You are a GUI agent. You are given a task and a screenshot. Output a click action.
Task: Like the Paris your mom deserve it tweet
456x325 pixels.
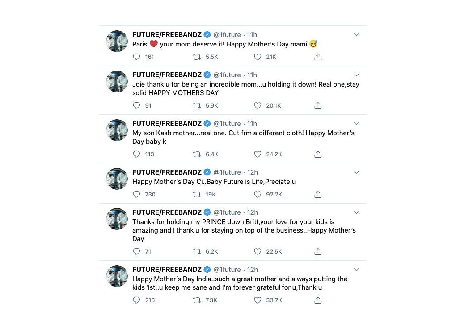tap(258, 57)
